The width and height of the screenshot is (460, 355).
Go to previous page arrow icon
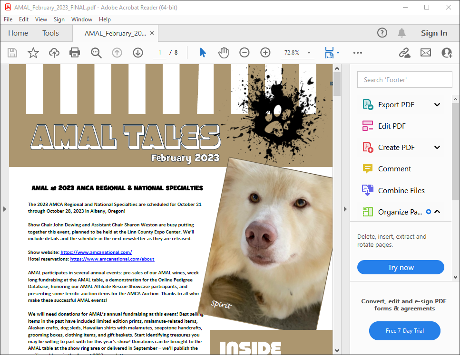[x=117, y=53]
